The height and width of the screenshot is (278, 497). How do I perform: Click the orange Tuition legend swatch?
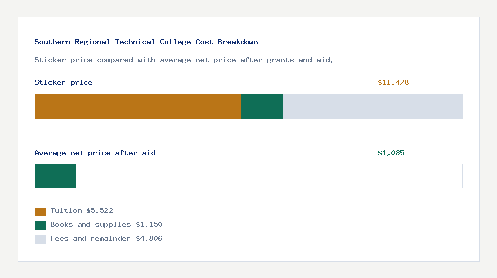coord(41,211)
